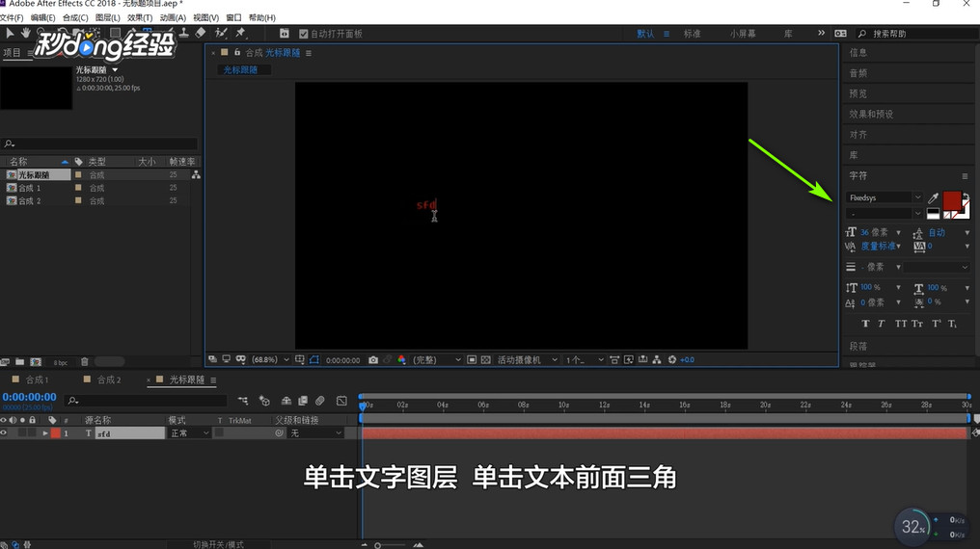Select 默认 workspace
Screen dimensions: 980x549
point(645,34)
